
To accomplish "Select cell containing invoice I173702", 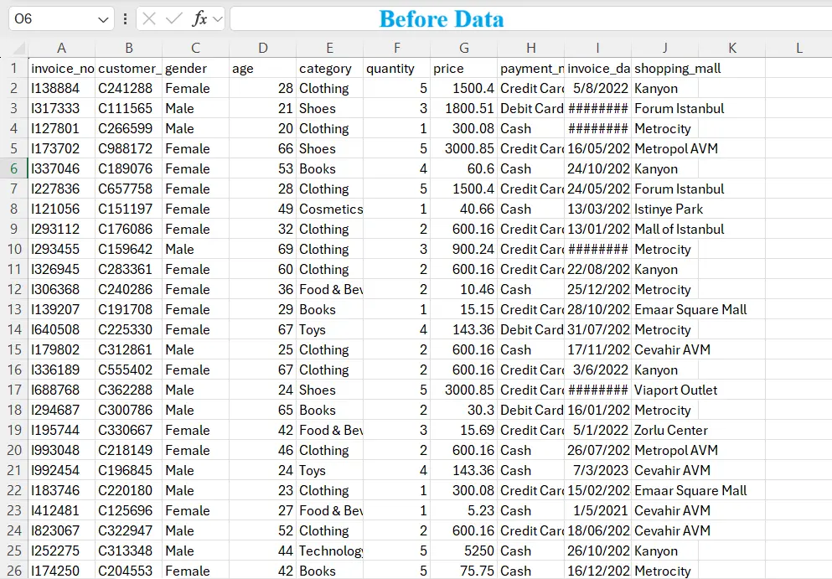I will pos(62,148).
